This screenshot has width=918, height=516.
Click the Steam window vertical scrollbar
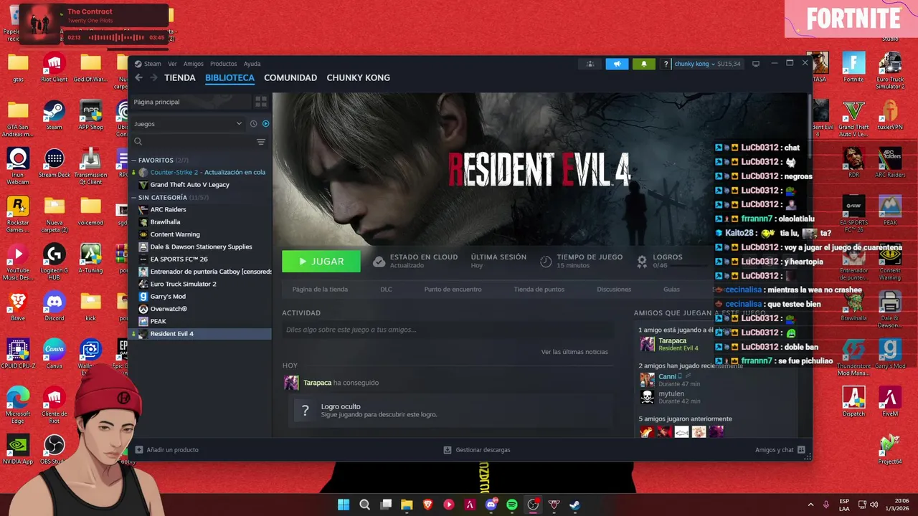[809, 125]
